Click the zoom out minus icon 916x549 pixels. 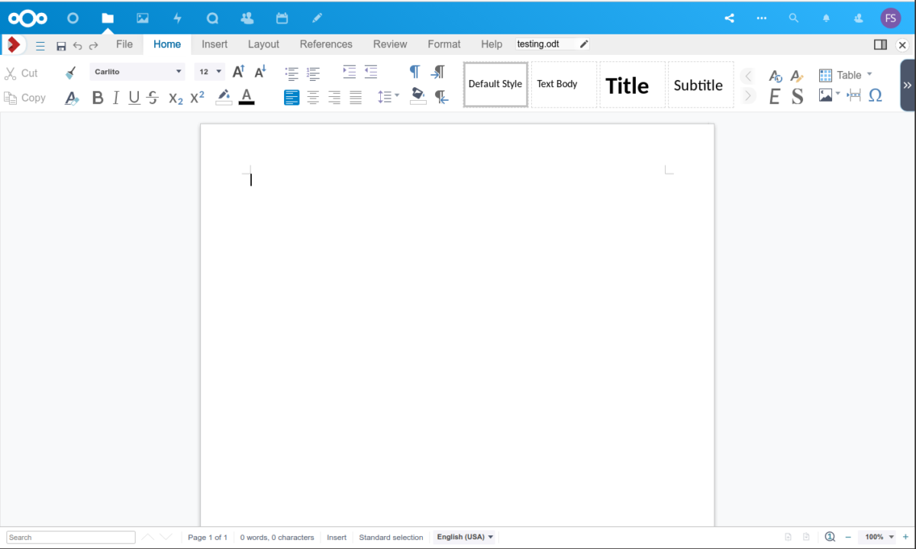(x=848, y=537)
